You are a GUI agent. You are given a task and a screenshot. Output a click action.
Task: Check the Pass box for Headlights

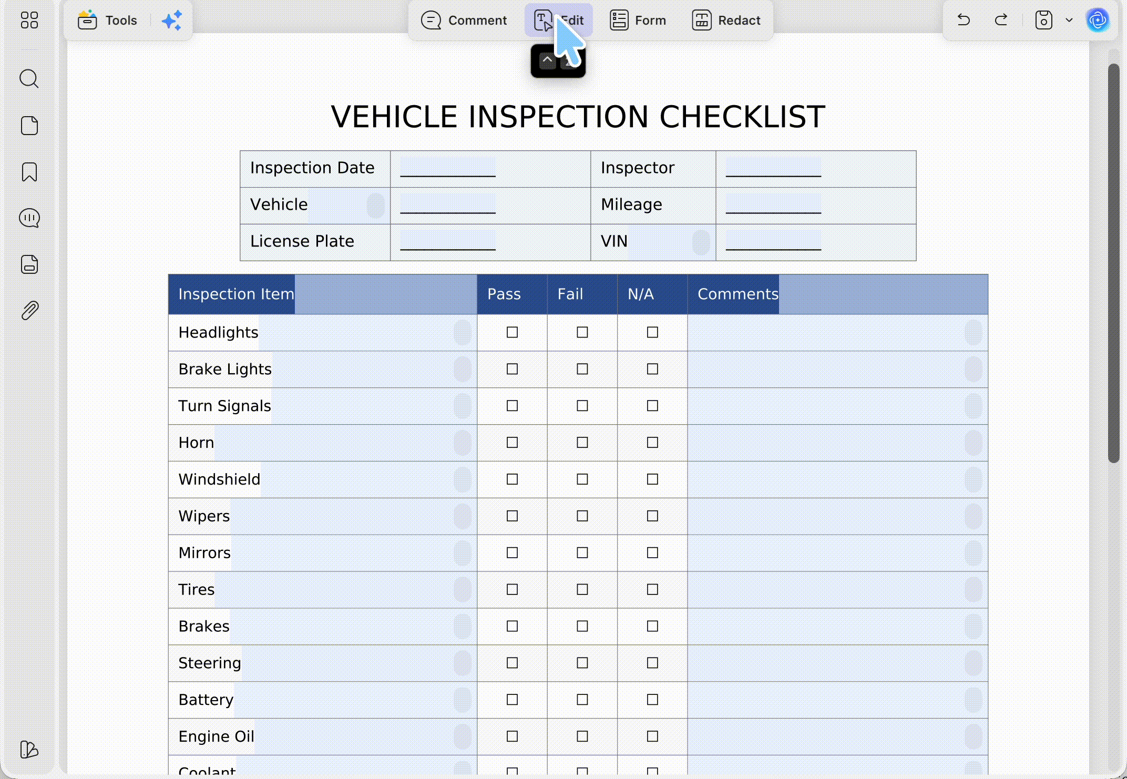(512, 332)
